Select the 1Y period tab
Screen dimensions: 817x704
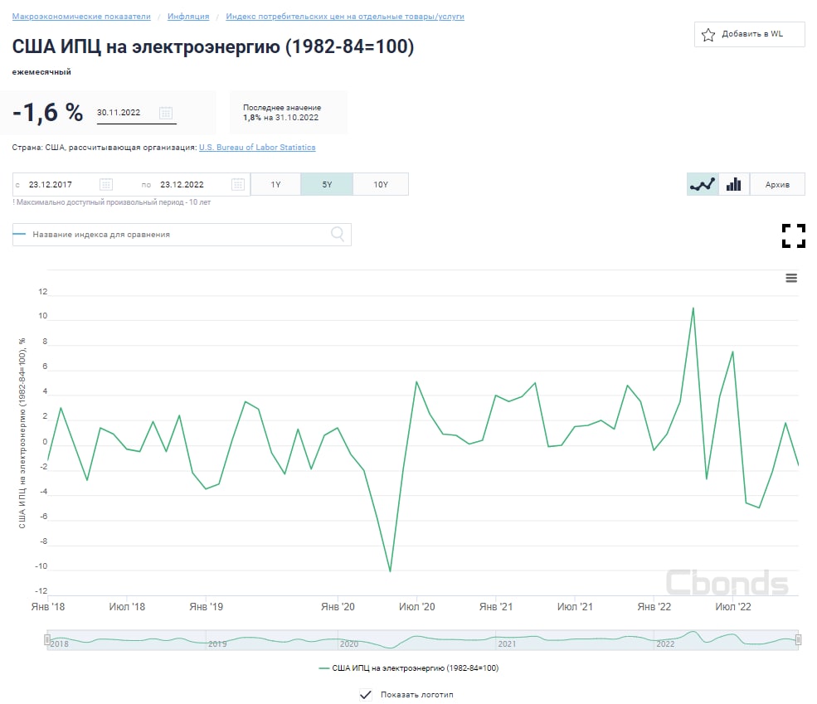(x=275, y=184)
